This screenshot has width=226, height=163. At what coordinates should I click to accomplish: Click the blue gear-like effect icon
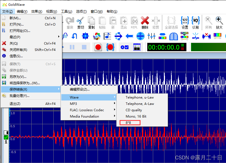(85, 36)
